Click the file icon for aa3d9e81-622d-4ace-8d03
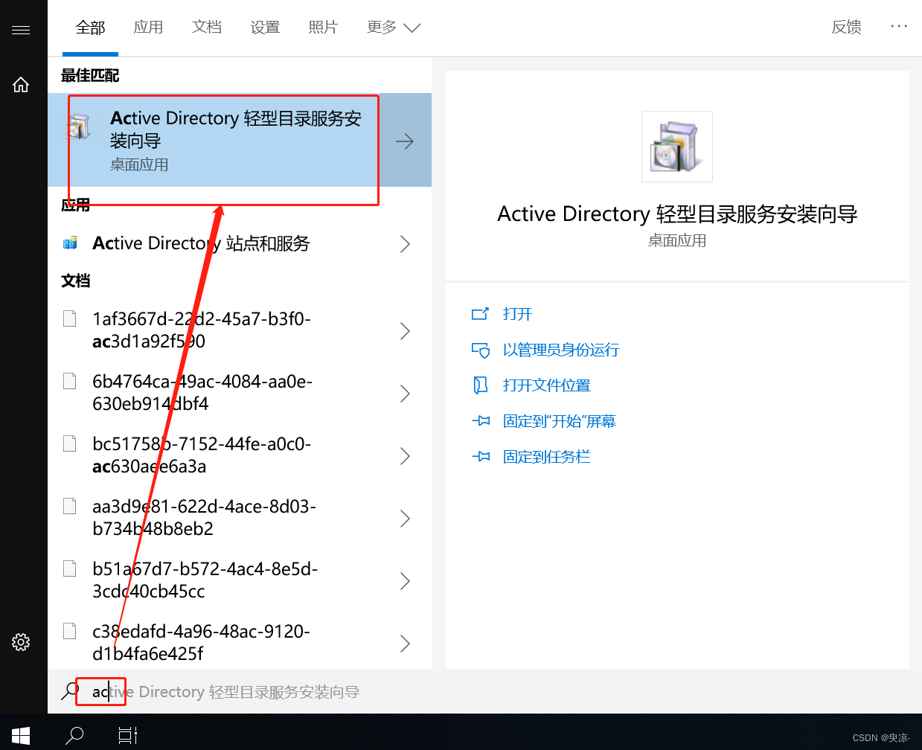 70,506
